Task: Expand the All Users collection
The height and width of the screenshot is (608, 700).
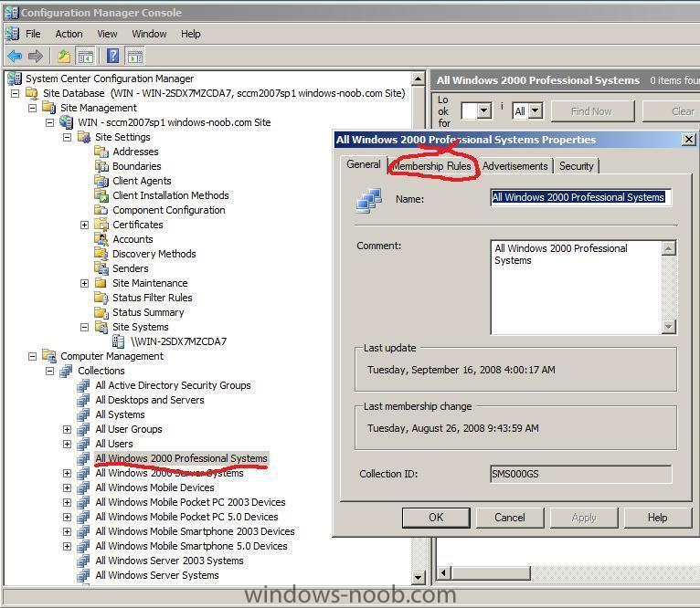Action: (67, 444)
